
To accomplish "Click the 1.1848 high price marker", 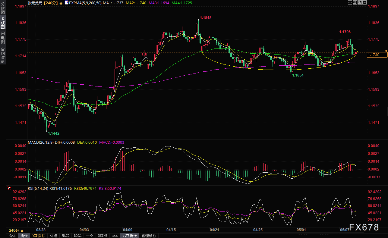I will point(206,18).
